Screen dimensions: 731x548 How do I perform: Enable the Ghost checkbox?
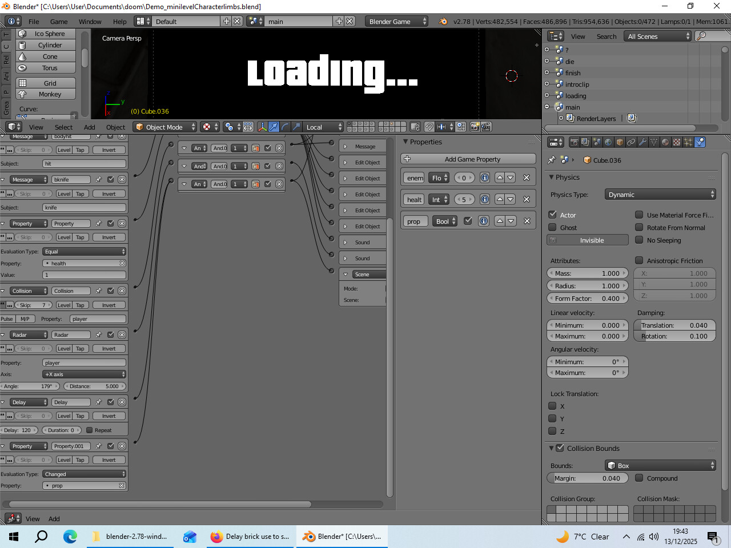[x=552, y=227]
